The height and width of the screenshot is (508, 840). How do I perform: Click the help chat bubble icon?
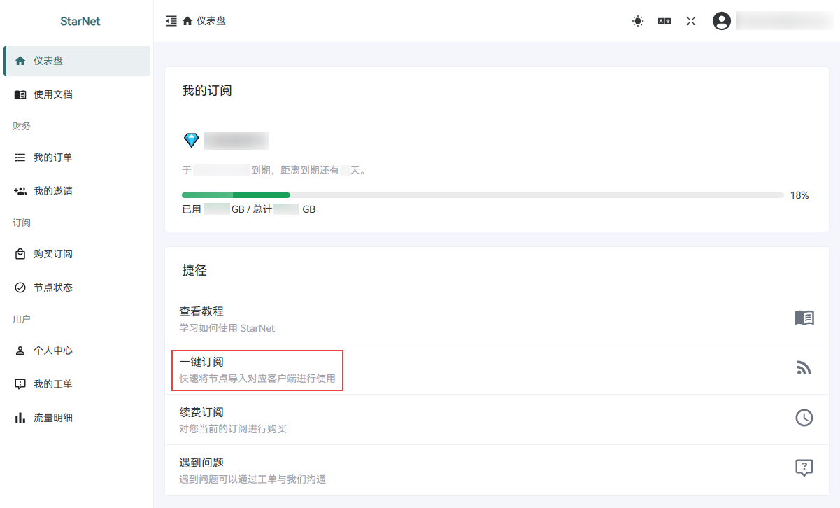[x=804, y=468]
